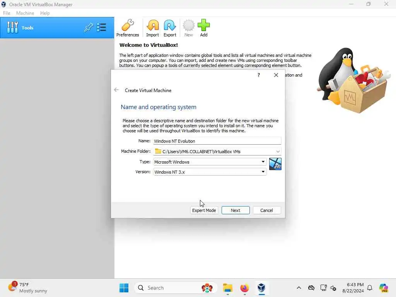Click the Export appliance icon

coord(170,28)
